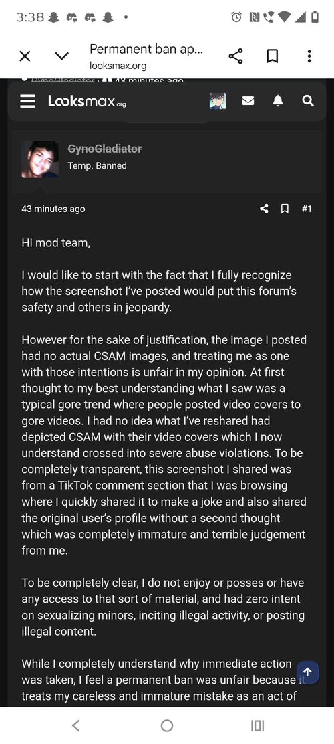This screenshot has width=334, height=744.
Task: Bookmark post #1
Action: point(285,209)
